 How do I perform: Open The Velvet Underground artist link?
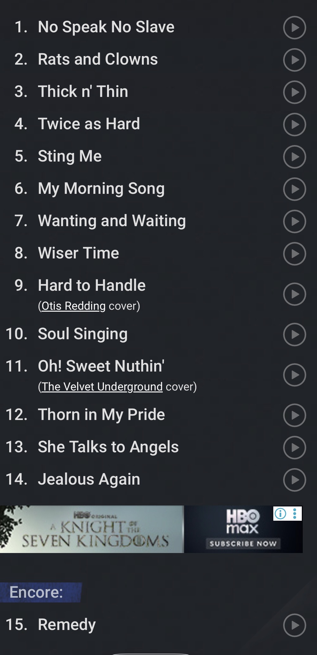tap(102, 387)
